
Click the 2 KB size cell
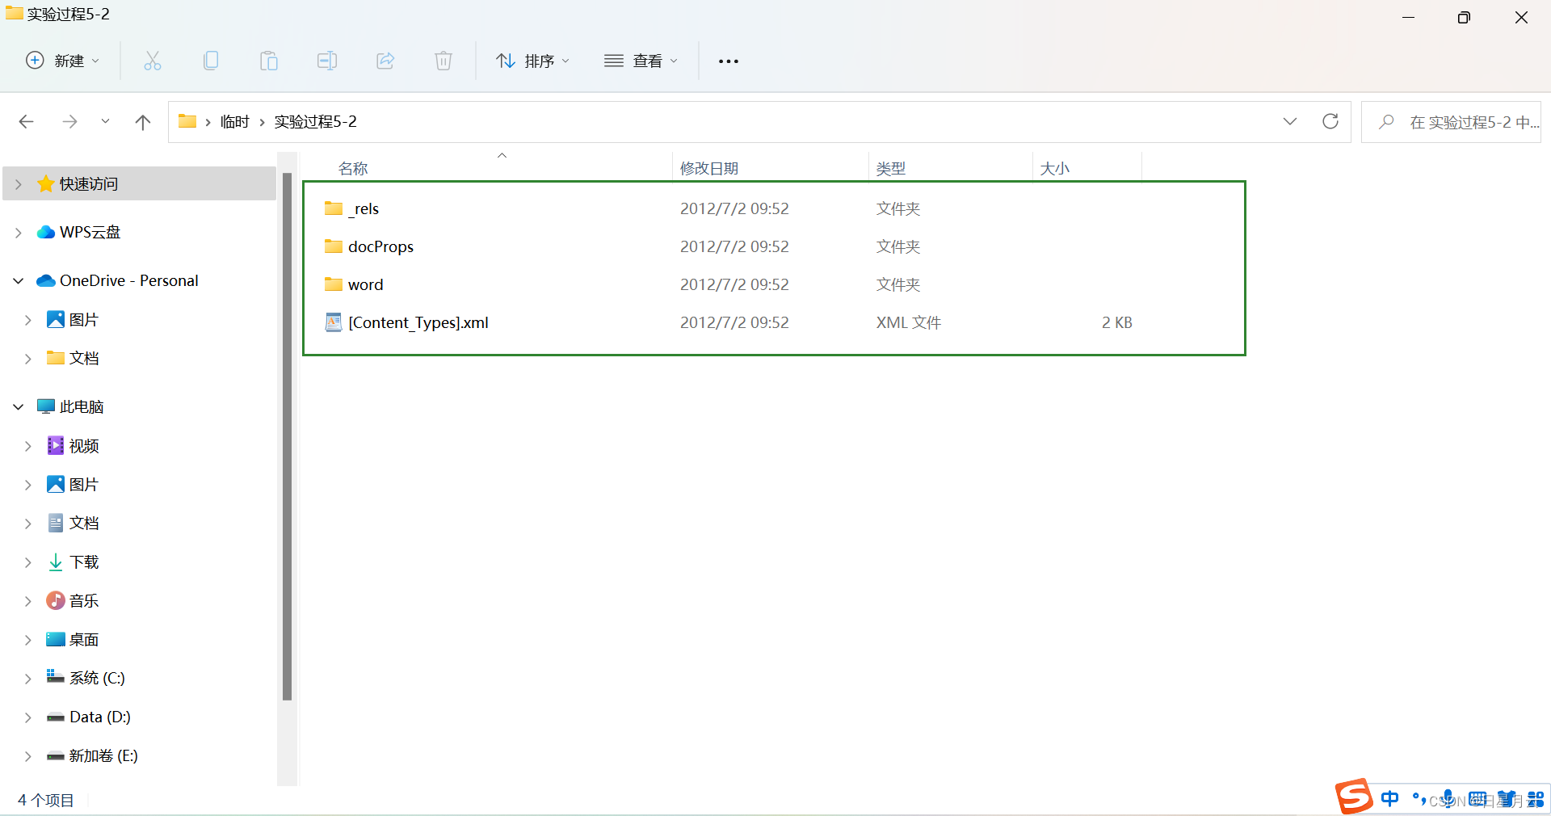pos(1117,322)
